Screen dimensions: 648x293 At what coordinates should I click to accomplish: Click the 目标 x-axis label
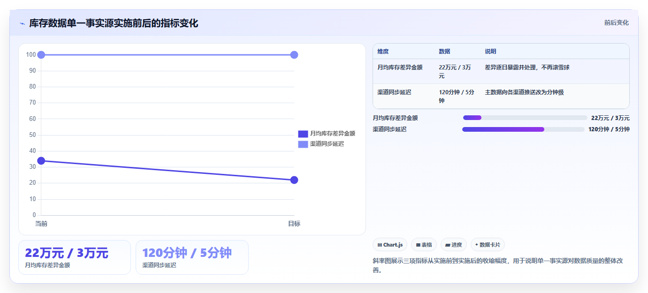(x=294, y=224)
